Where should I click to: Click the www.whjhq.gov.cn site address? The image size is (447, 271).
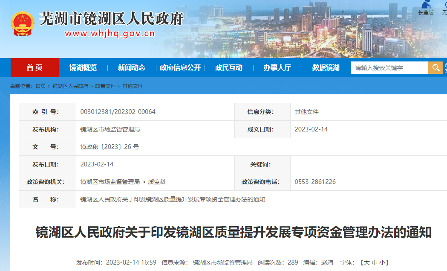point(110,34)
